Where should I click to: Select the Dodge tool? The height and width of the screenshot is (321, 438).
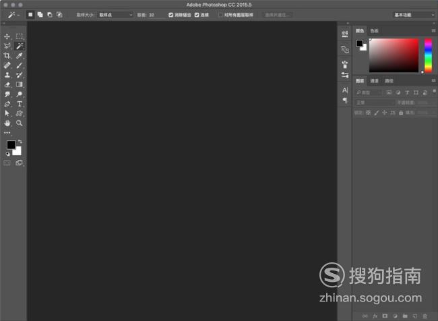point(20,94)
